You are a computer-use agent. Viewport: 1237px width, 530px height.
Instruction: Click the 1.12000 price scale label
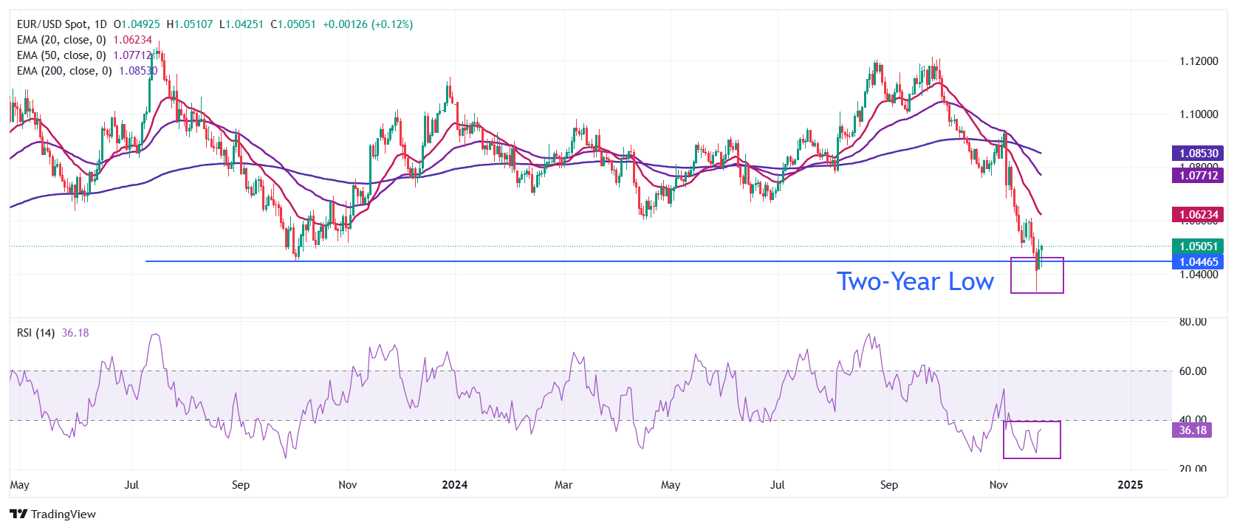click(1199, 61)
